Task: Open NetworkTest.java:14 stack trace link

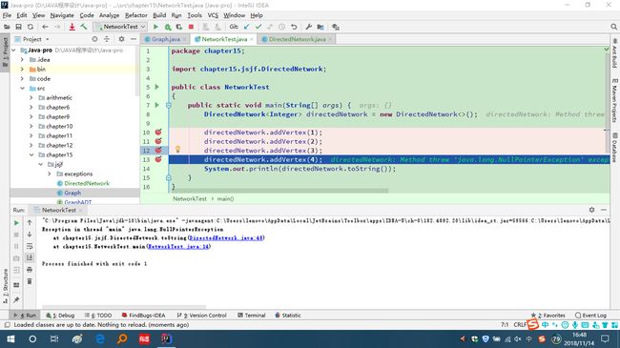Action: pyautogui.click(x=178, y=246)
